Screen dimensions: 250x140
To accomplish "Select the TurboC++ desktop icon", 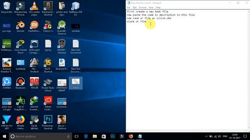I will (x=48, y=26).
